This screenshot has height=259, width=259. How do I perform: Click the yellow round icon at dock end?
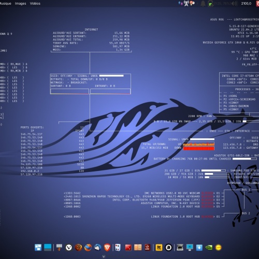(219, 248)
